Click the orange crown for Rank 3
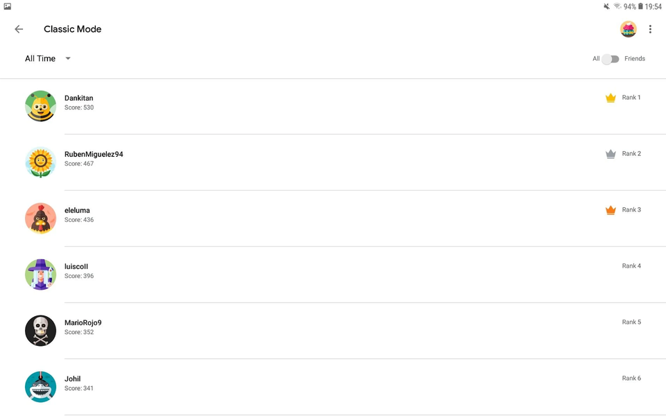The height and width of the screenshot is (416, 666). 610,209
